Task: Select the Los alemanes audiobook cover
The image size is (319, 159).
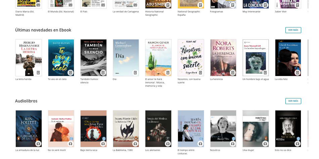Action: click(x=158, y=129)
